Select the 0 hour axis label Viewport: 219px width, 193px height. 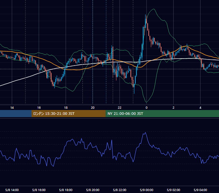pyautogui.click(x=147, y=108)
